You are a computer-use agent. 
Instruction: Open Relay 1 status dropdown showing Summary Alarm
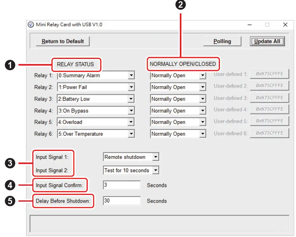tap(96, 75)
